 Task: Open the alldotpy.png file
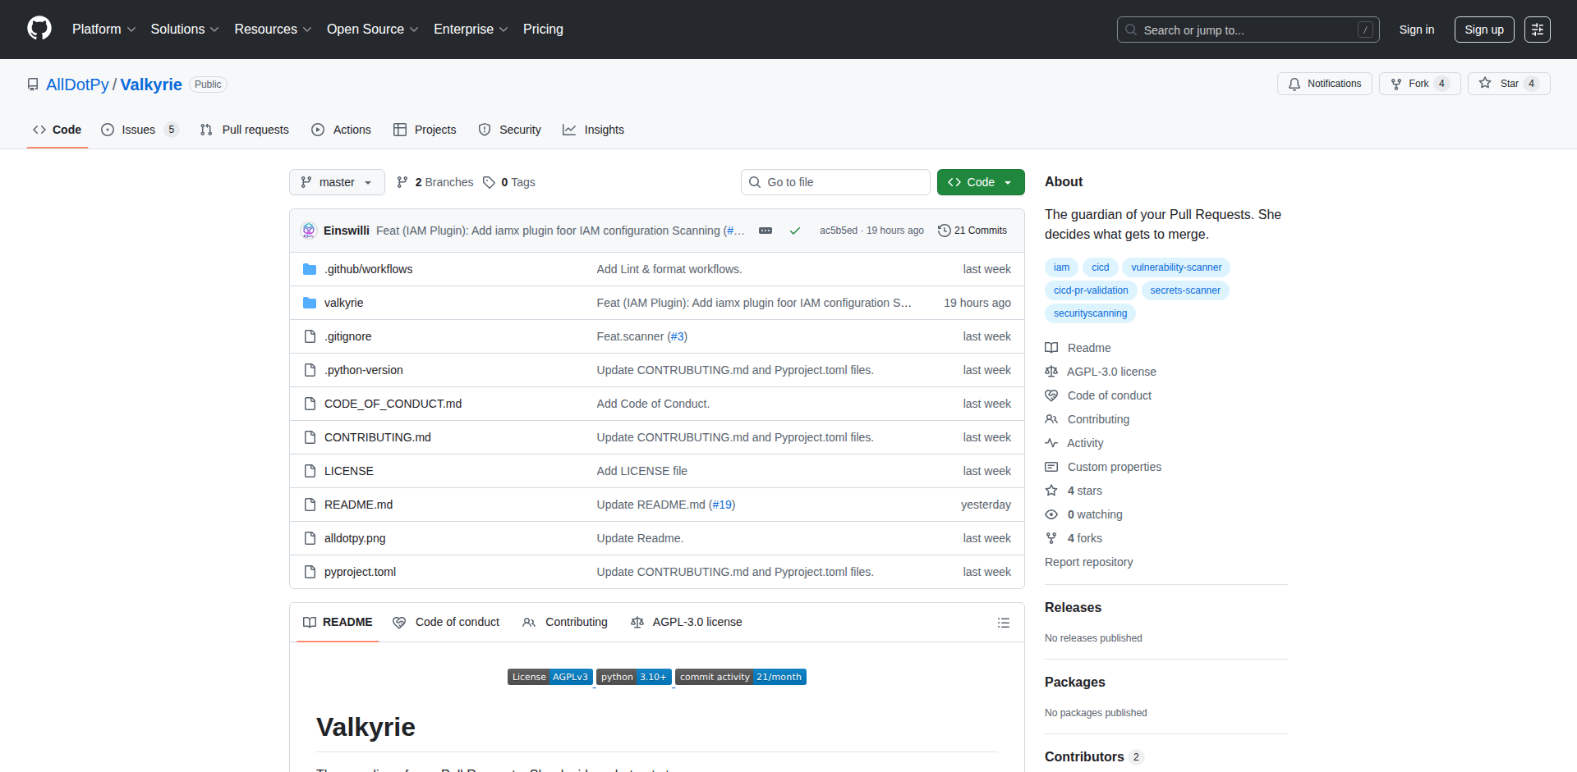click(355, 538)
